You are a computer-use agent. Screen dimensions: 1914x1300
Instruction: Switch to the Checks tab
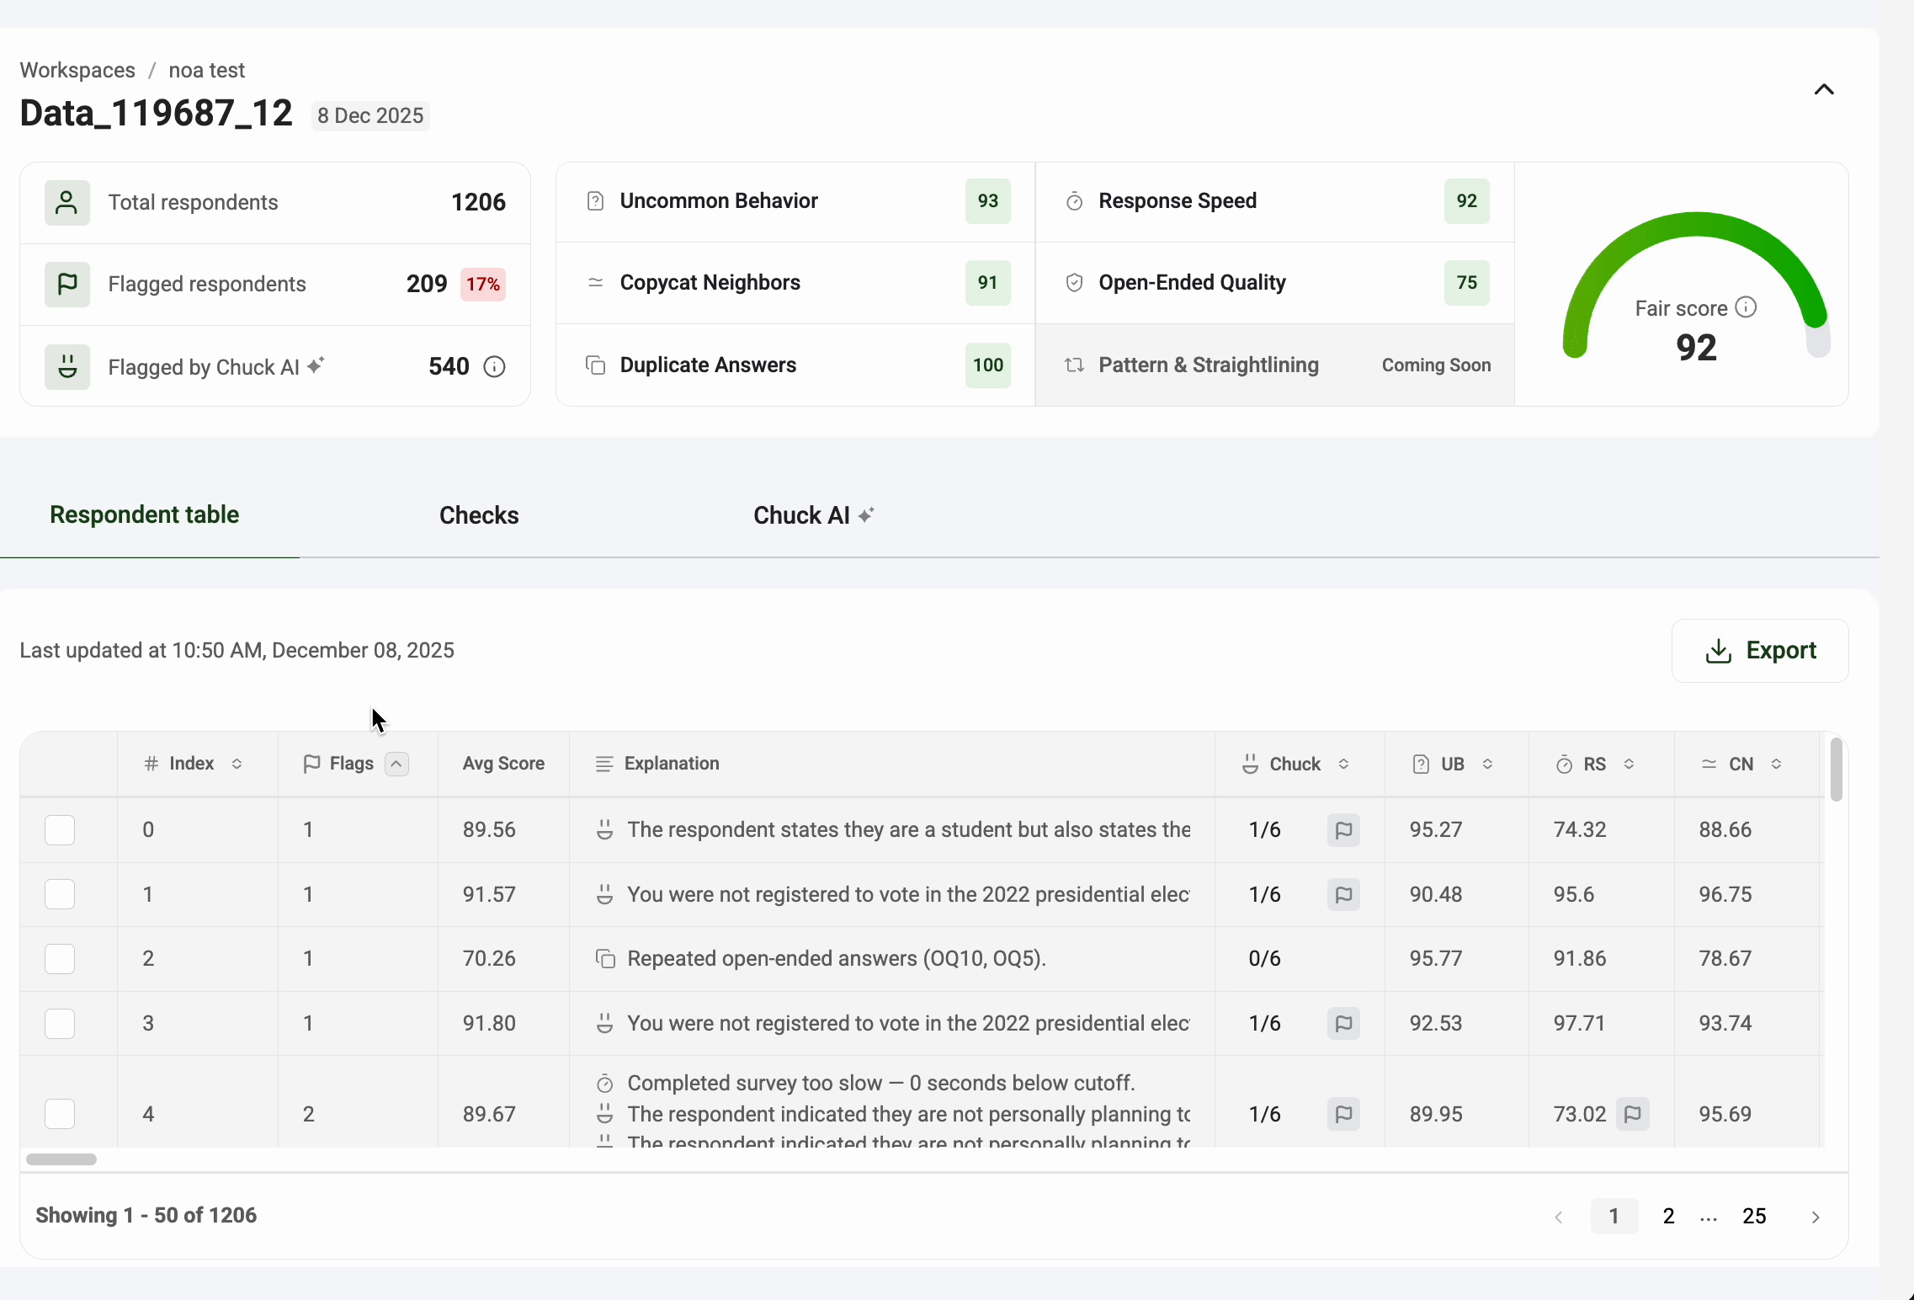(x=479, y=515)
